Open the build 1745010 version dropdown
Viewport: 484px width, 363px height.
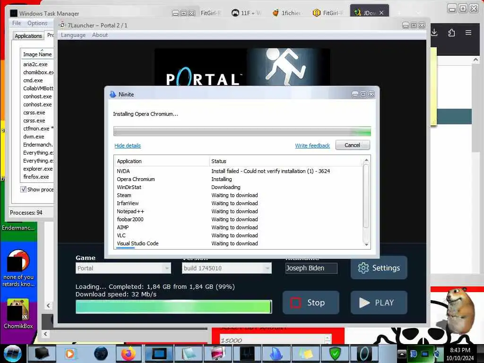[226, 268]
